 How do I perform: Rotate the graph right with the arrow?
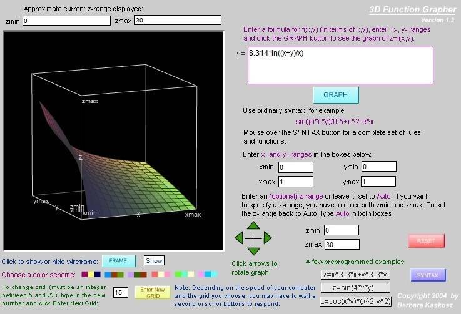(267, 238)
